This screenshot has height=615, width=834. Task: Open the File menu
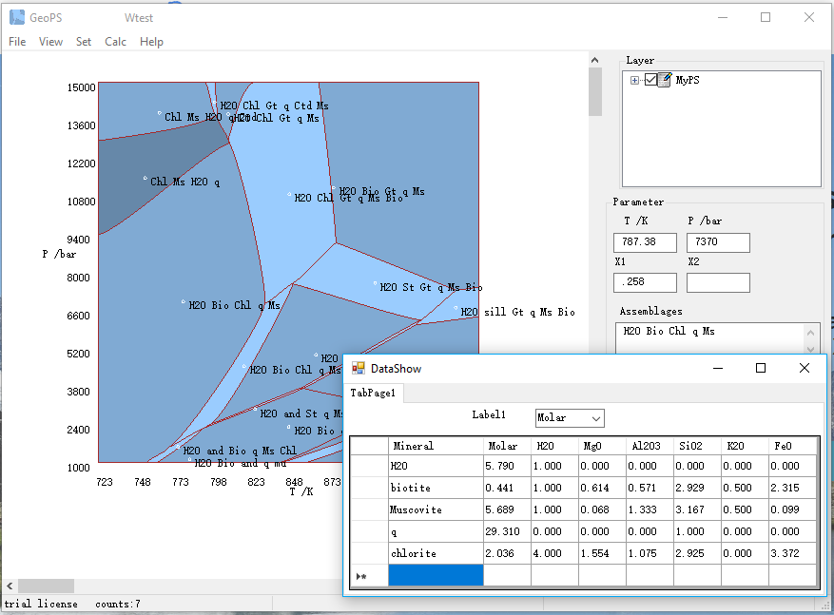[x=17, y=42]
